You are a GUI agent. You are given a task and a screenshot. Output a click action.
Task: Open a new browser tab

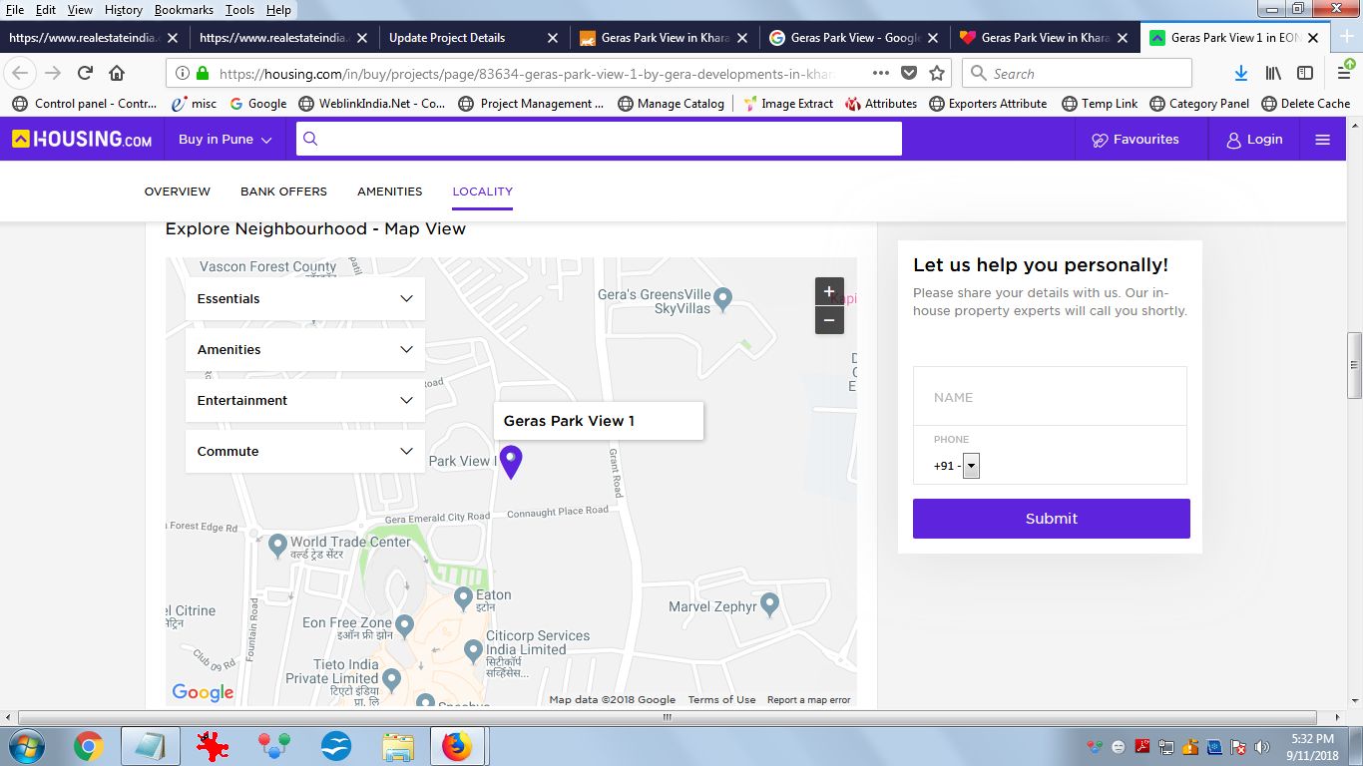coord(1346,37)
